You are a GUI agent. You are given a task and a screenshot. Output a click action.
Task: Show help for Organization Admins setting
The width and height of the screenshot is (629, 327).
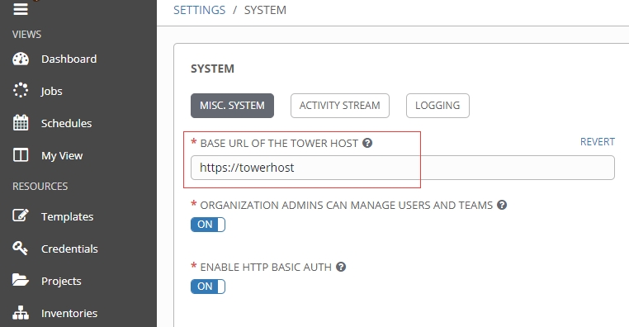pos(501,205)
